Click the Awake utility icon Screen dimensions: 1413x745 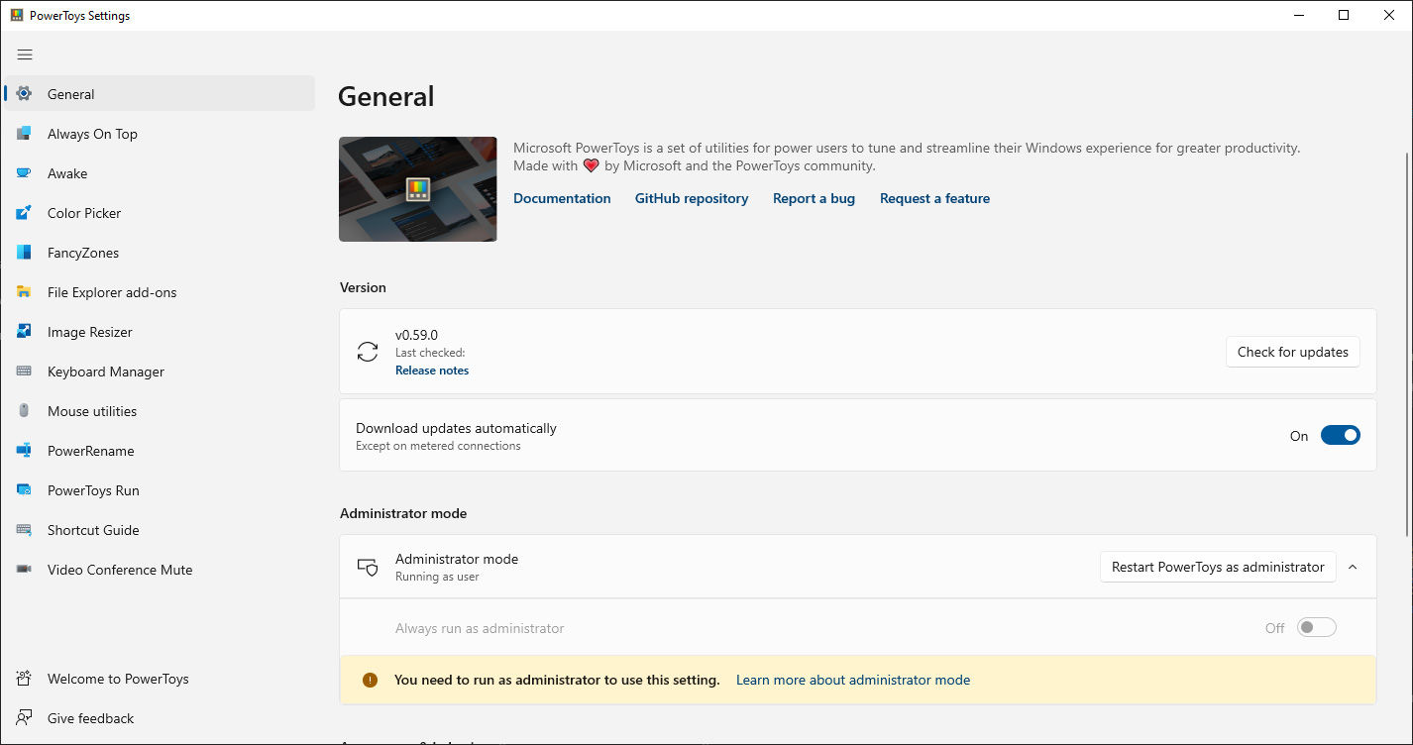coord(23,172)
